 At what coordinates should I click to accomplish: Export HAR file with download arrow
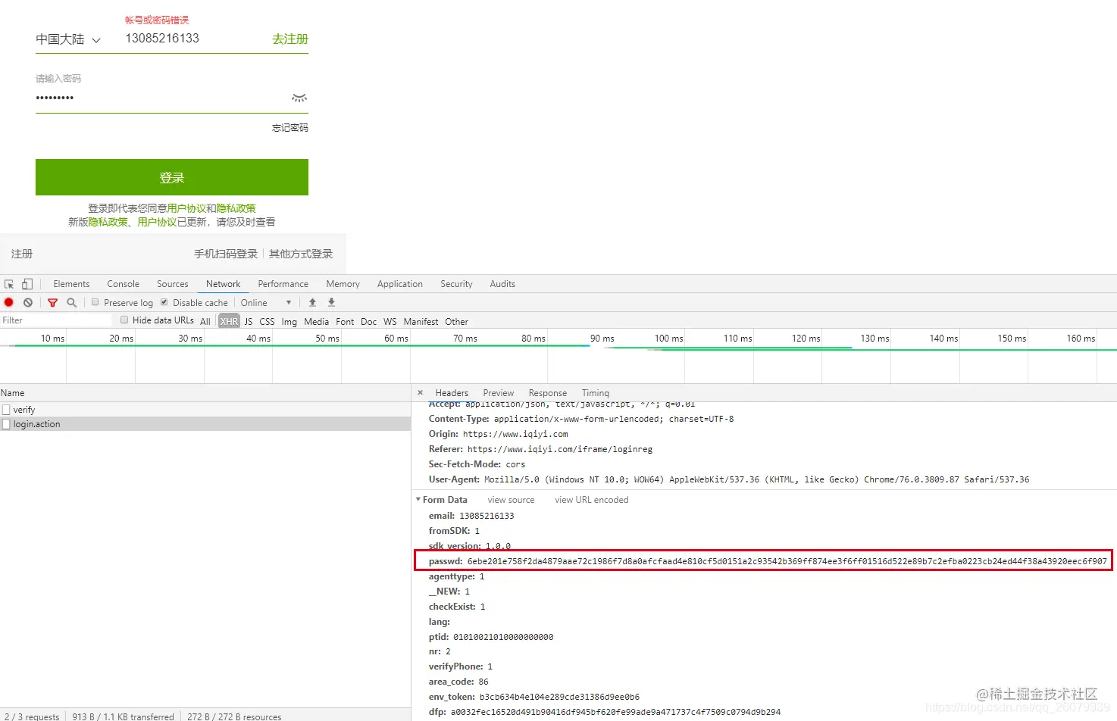tap(331, 302)
